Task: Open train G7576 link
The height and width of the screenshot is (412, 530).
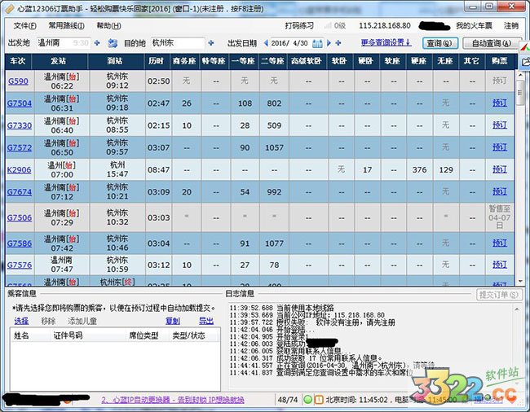Action: click(20, 265)
